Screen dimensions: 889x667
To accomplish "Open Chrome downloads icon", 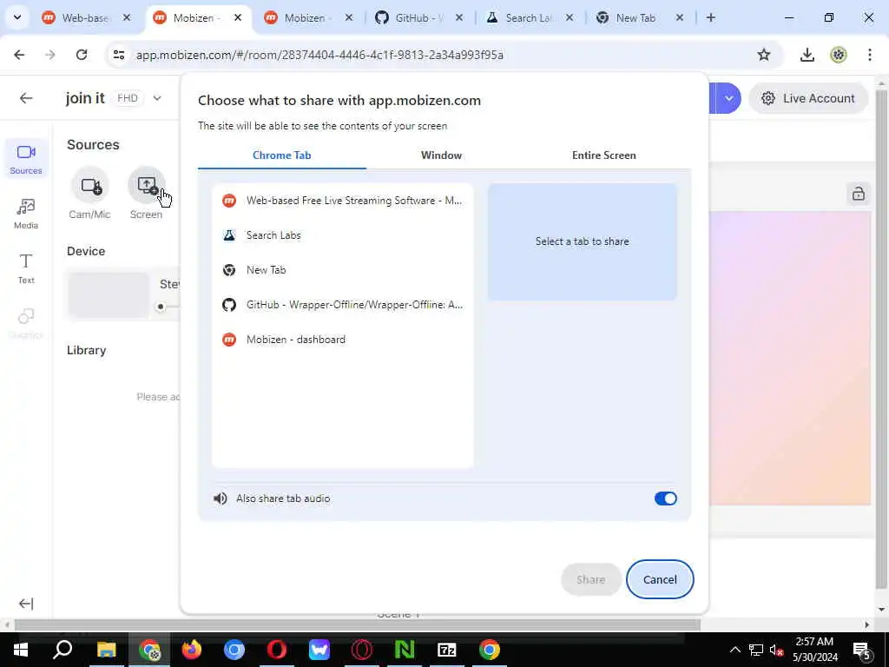I will click(x=807, y=55).
